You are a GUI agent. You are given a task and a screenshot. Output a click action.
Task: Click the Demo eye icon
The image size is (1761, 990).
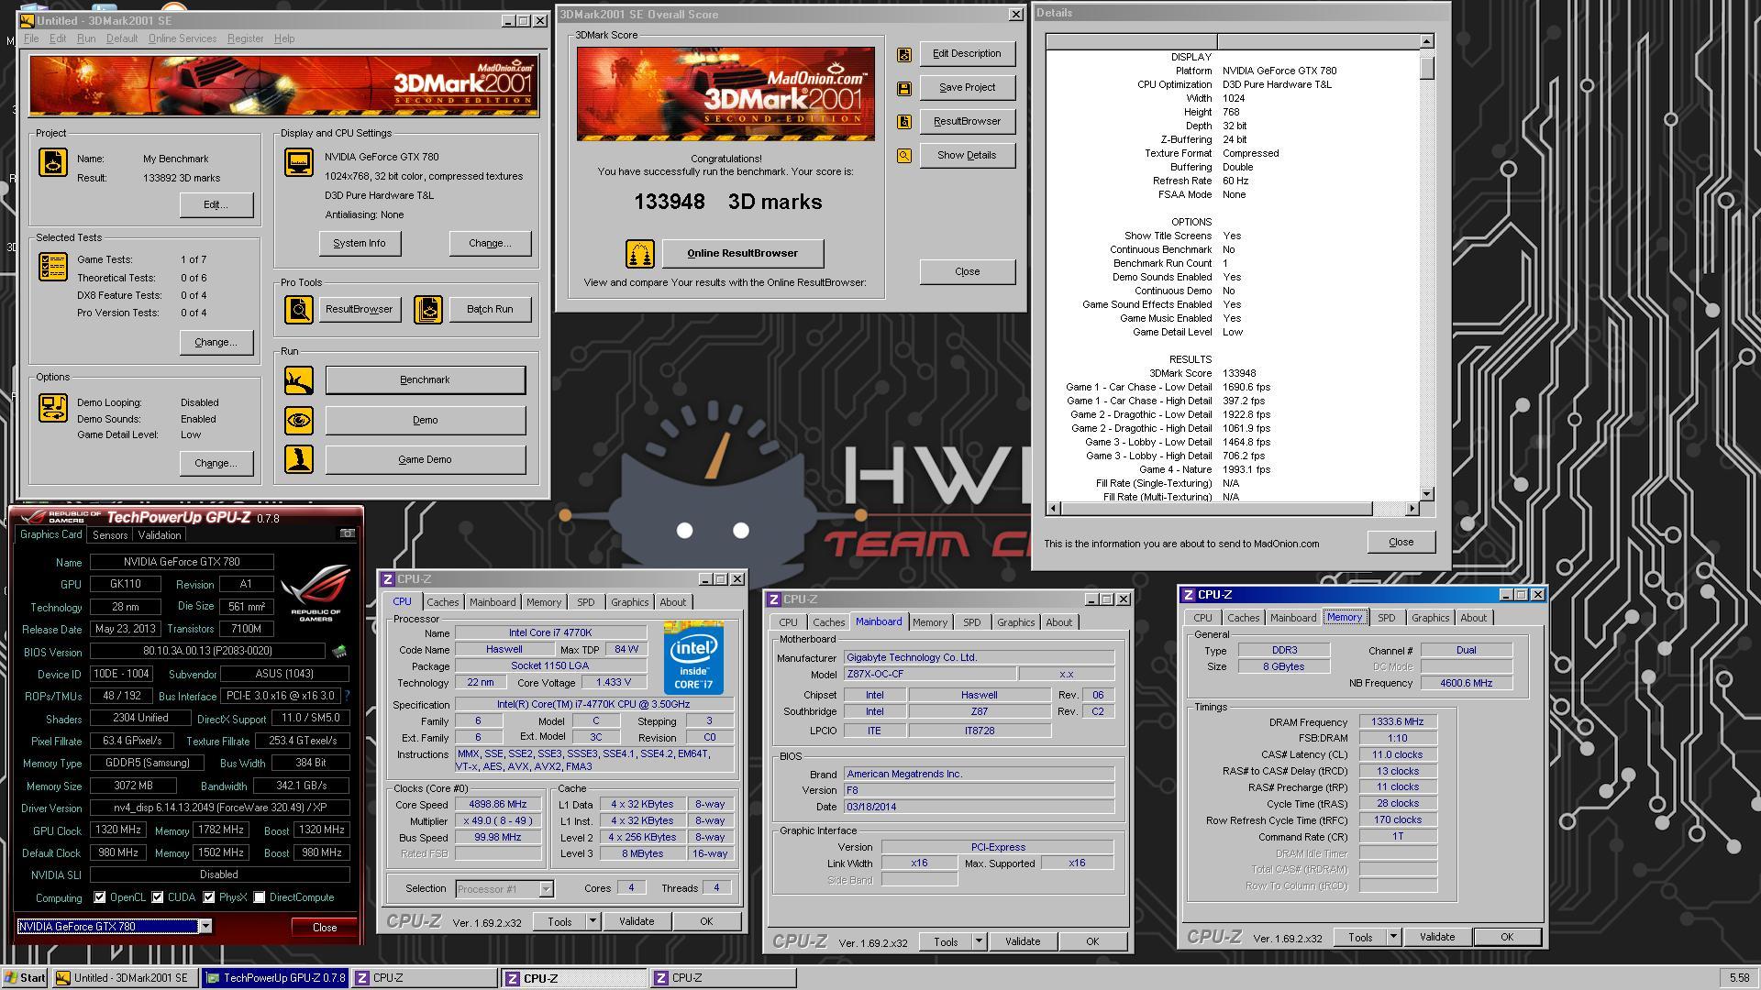coord(299,420)
